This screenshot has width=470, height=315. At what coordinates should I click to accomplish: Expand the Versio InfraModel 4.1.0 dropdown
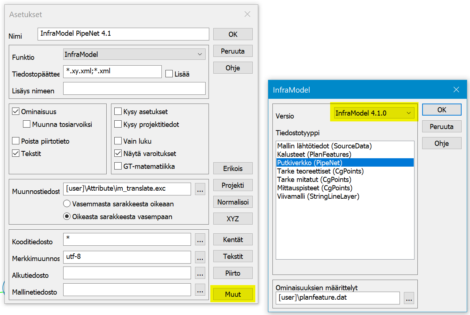[374, 113]
